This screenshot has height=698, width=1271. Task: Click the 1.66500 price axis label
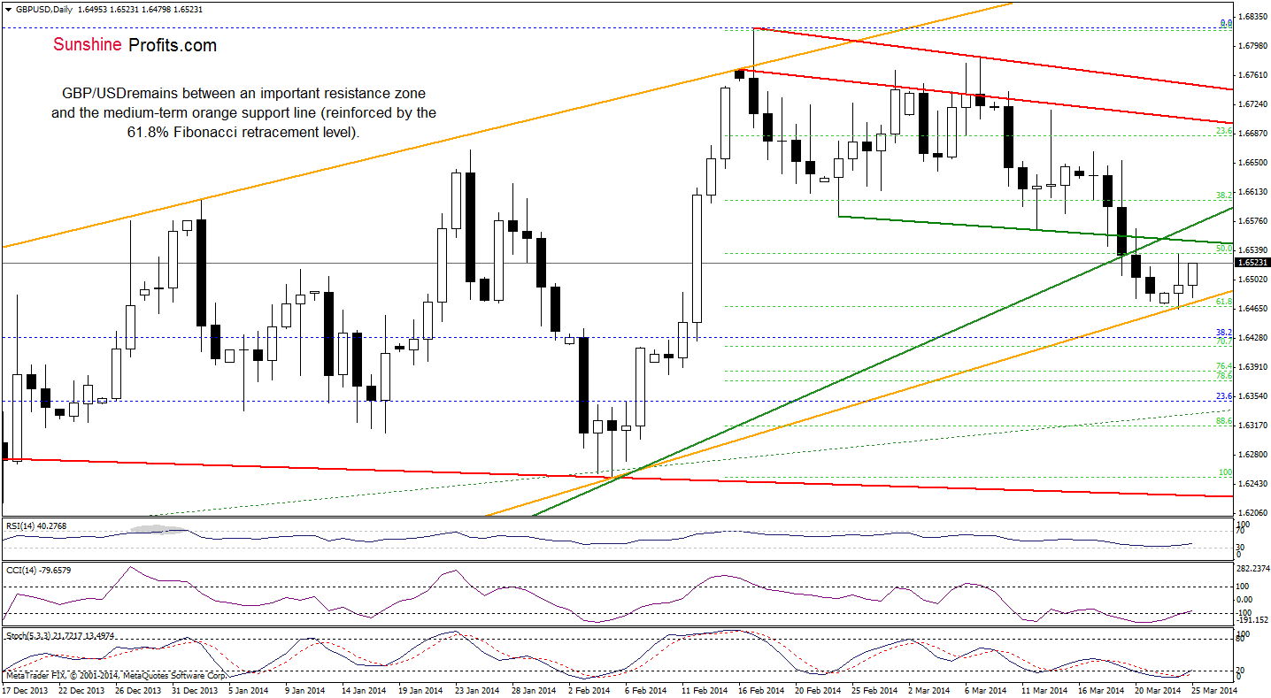click(x=1252, y=163)
